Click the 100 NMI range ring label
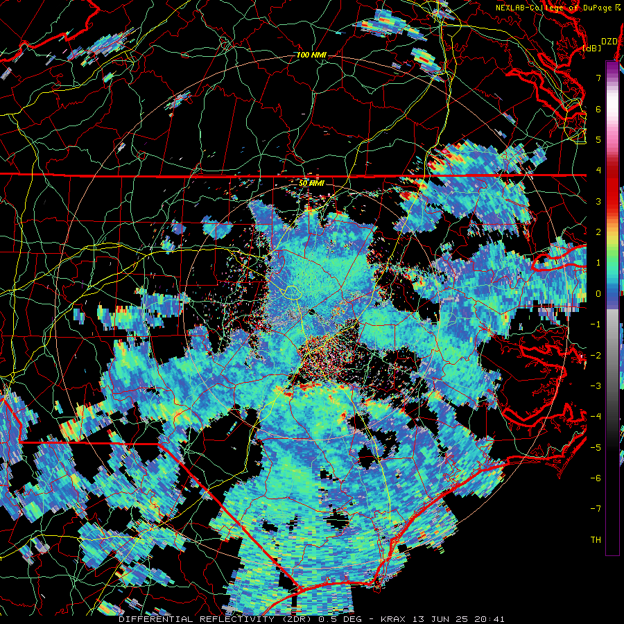The height and width of the screenshot is (624, 624). [311, 55]
